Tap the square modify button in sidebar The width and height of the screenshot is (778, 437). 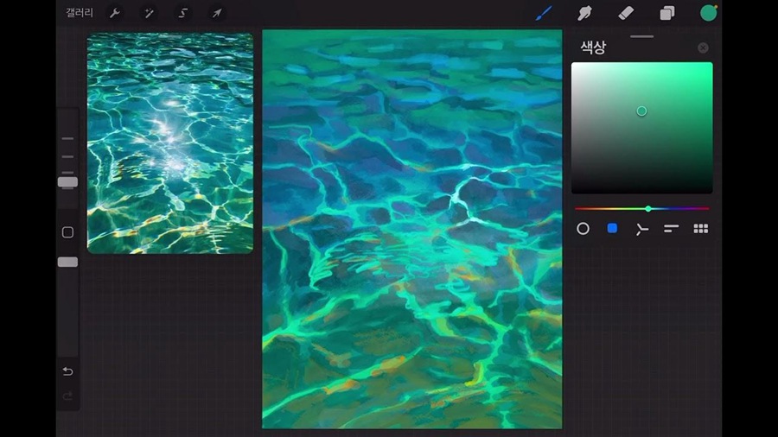tap(67, 232)
